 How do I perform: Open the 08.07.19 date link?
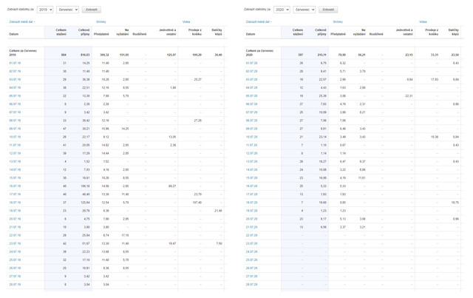point(15,121)
